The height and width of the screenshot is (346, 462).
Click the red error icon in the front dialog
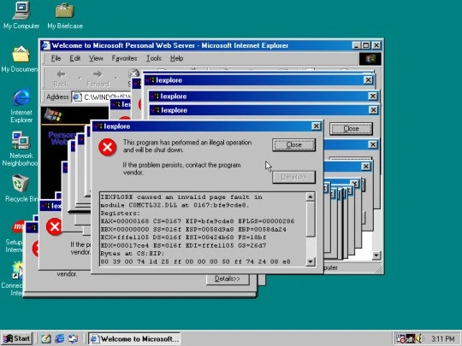108,147
